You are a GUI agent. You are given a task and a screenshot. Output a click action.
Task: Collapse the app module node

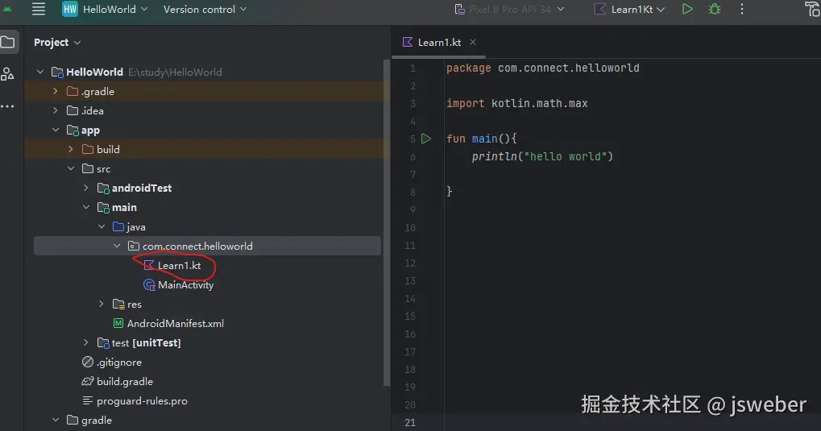coord(56,130)
